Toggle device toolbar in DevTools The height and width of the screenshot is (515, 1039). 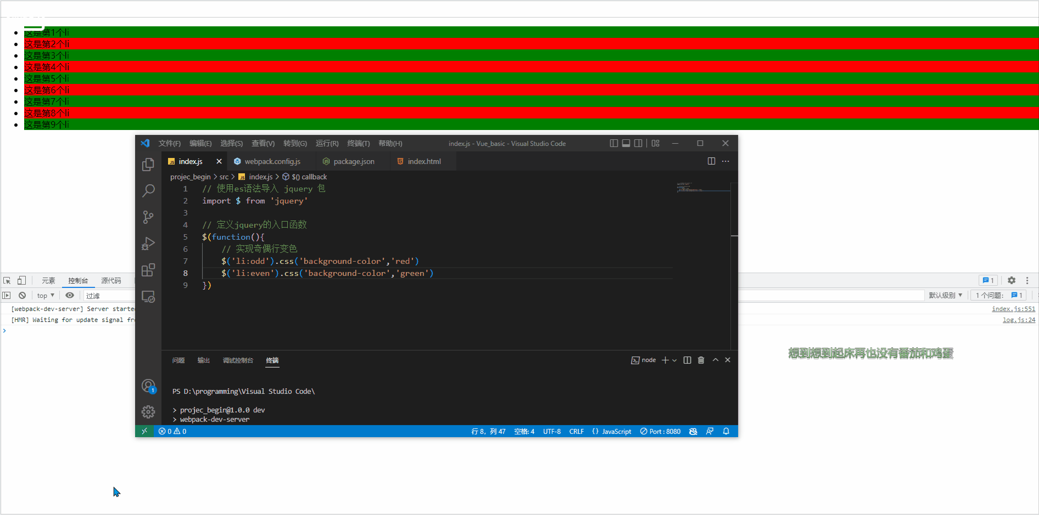[21, 280]
